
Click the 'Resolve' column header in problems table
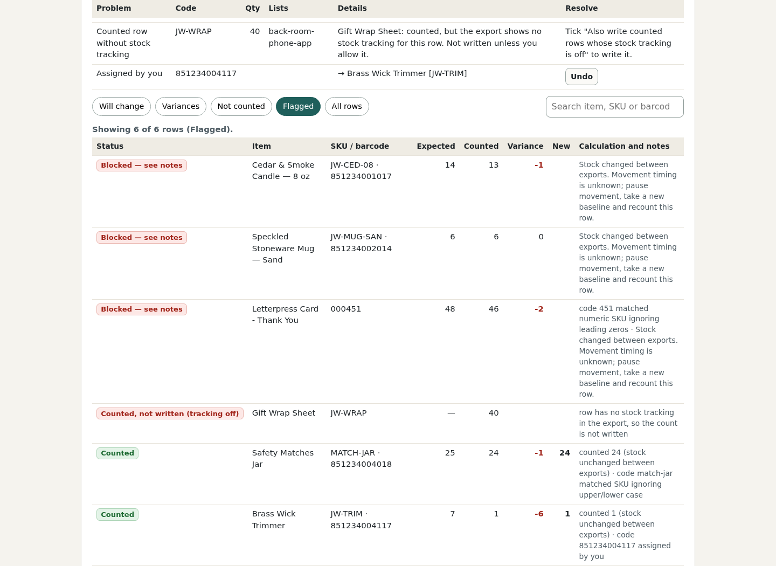(581, 9)
